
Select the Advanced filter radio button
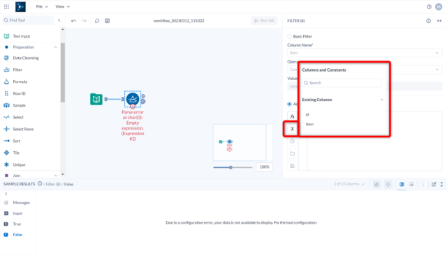point(289,104)
